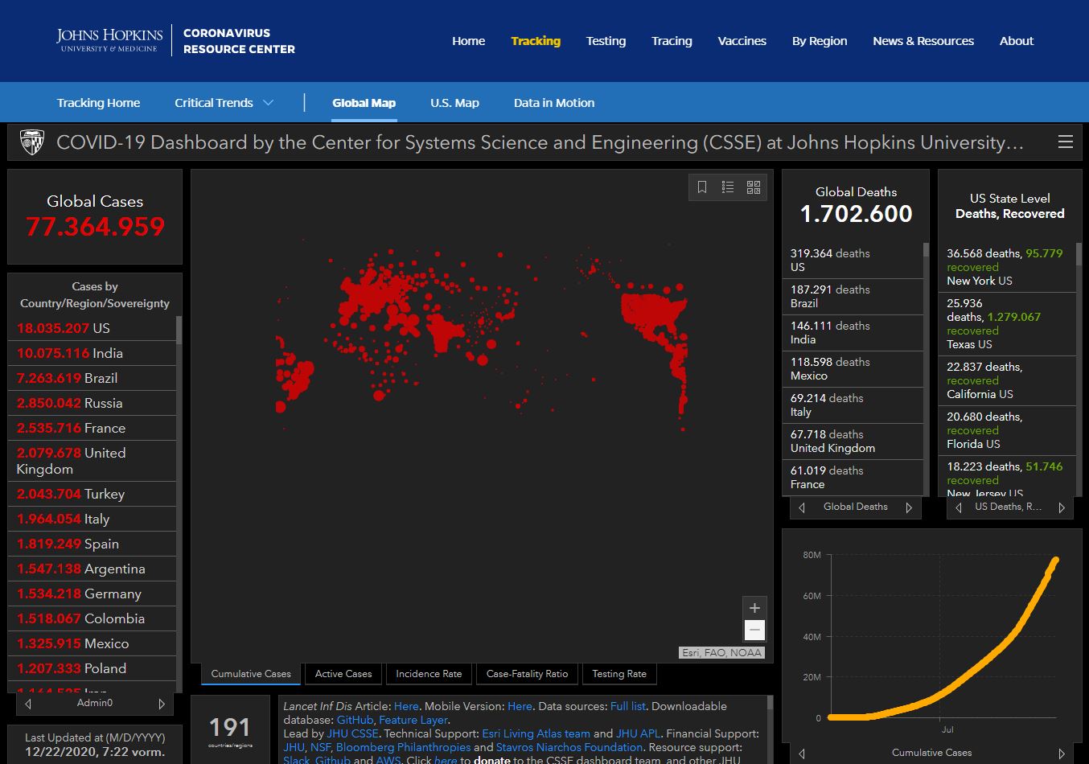
Task: Select the New York US deaths row
Action: click(1008, 267)
